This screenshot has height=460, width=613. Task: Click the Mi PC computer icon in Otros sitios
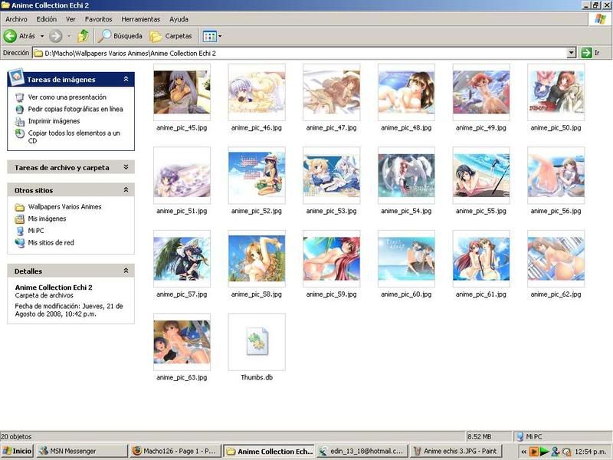[x=20, y=232]
